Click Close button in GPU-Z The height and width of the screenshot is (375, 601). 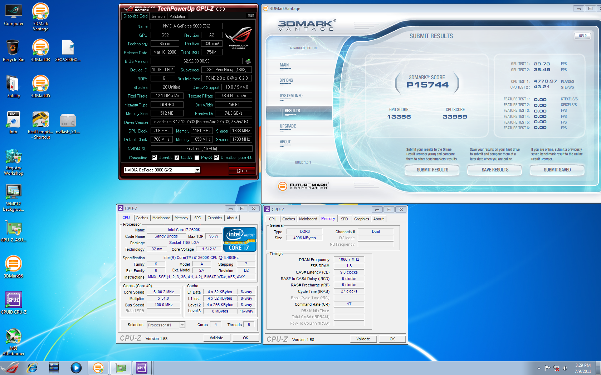(x=242, y=171)
